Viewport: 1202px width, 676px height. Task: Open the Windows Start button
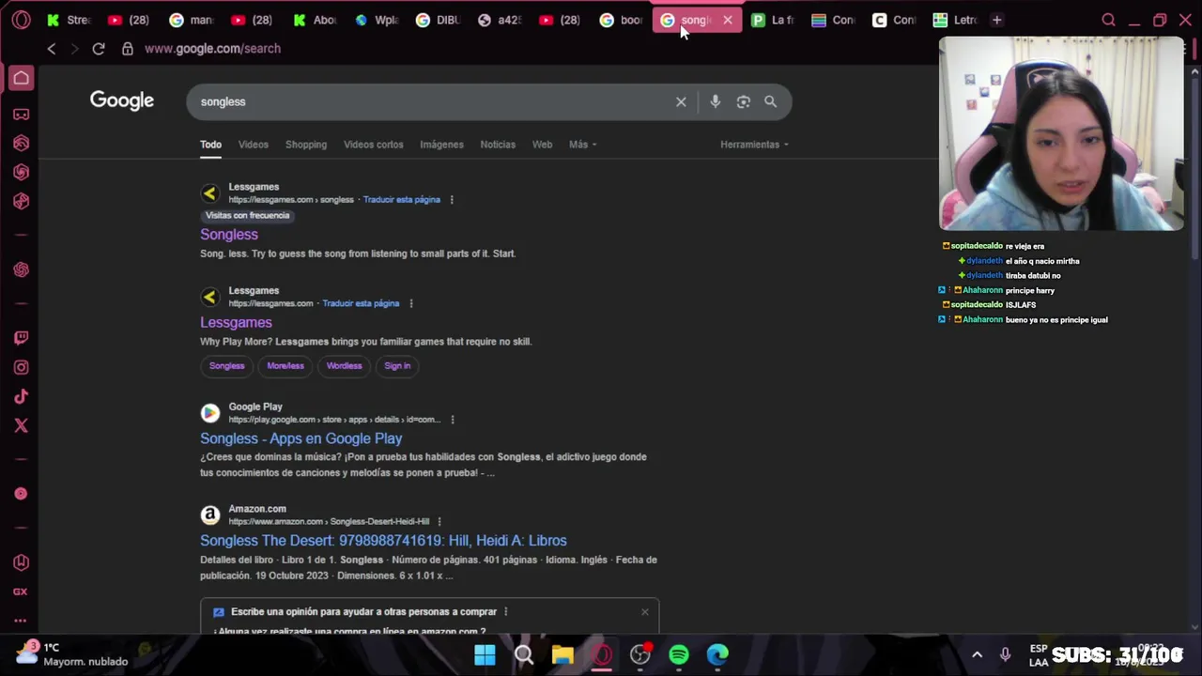point(485,655)
